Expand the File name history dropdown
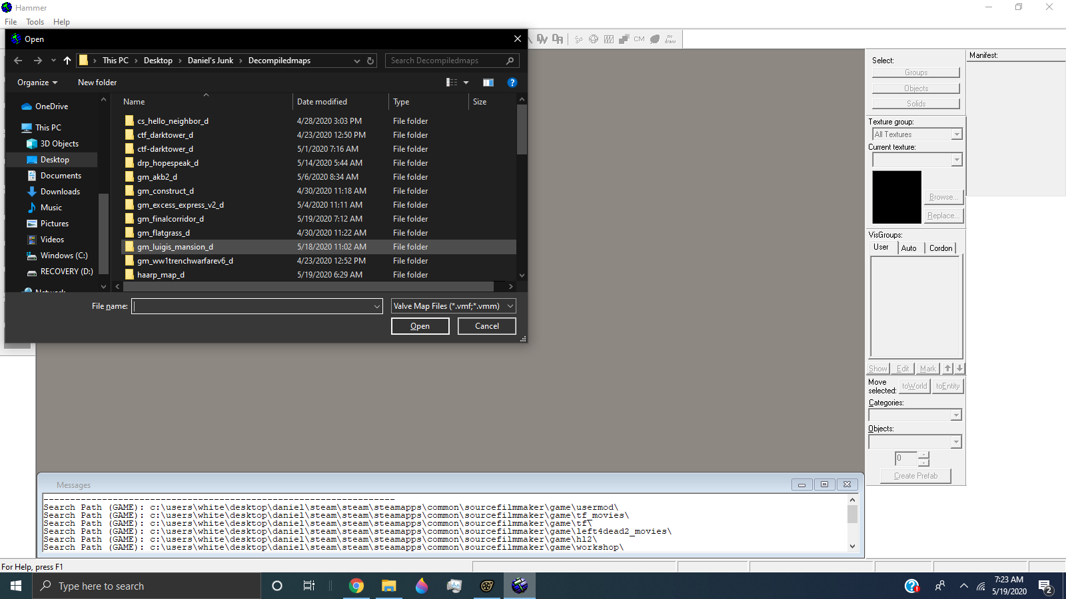The image size is (1066, 599). [377, 306]
